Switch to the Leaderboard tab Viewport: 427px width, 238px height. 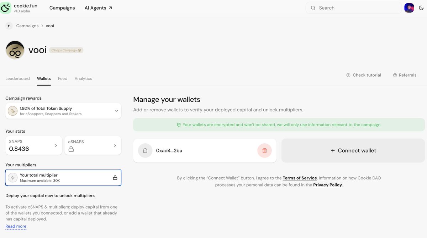[17, 78]
